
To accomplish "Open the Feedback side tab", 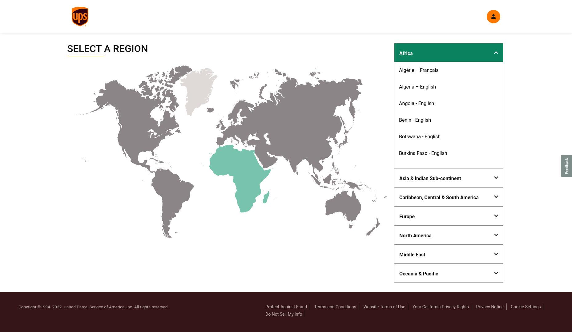I will [566, 166].
